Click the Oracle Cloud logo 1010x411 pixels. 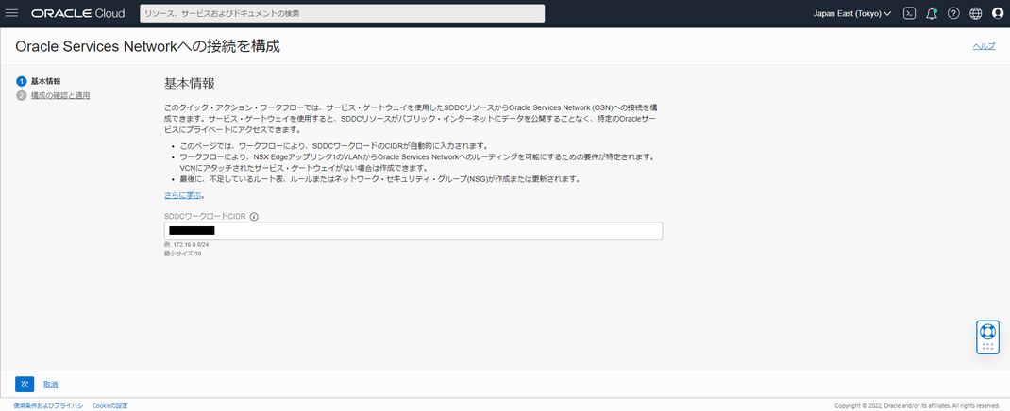[x=77, y=13]
